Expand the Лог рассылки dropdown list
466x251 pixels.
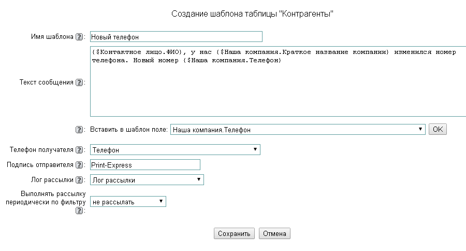(147, 180)
